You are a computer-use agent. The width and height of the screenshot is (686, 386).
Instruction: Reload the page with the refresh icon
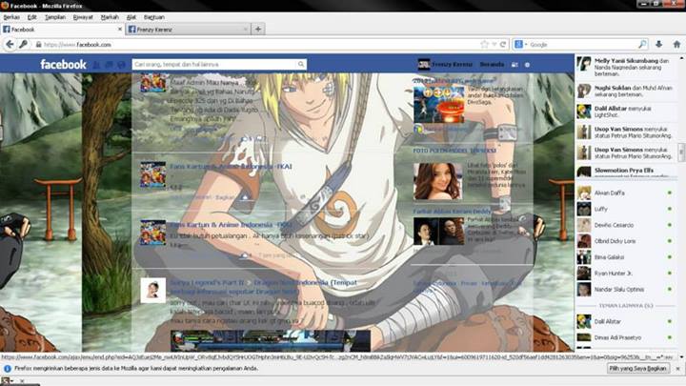tap(503, 44)
